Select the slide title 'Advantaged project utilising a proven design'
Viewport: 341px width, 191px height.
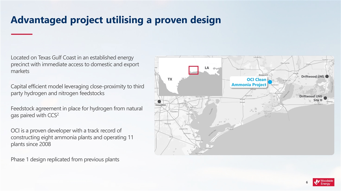115,20
